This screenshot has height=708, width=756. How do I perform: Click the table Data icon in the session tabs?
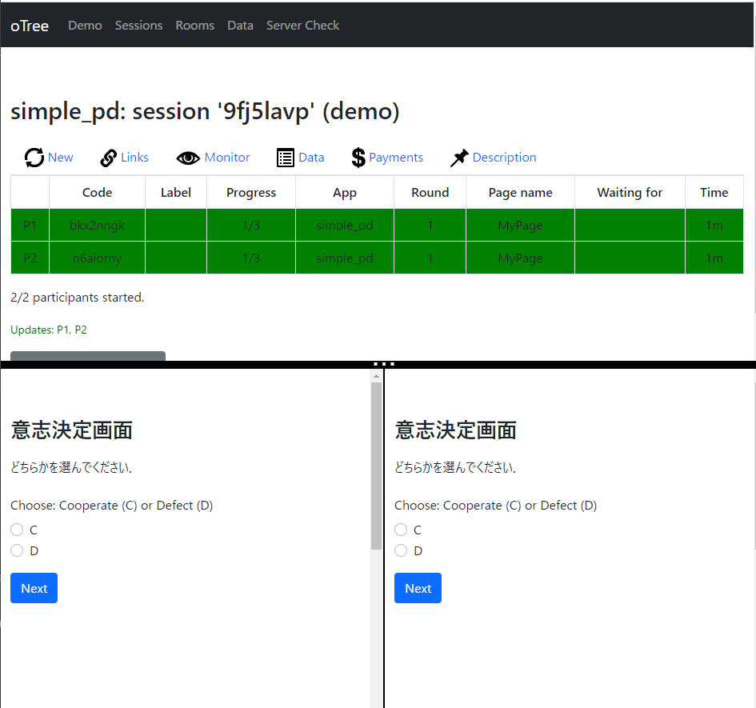pos(286,158)
